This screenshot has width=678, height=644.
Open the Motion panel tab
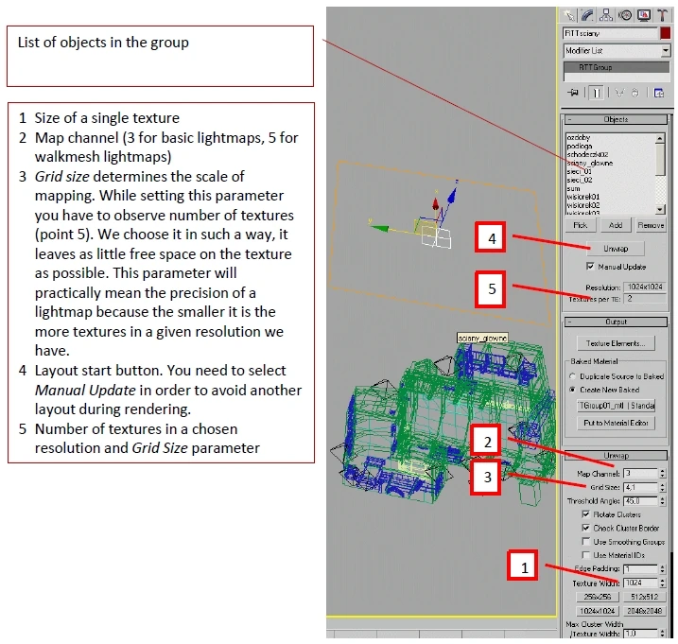pyautogui.click(x=625, y=15)
